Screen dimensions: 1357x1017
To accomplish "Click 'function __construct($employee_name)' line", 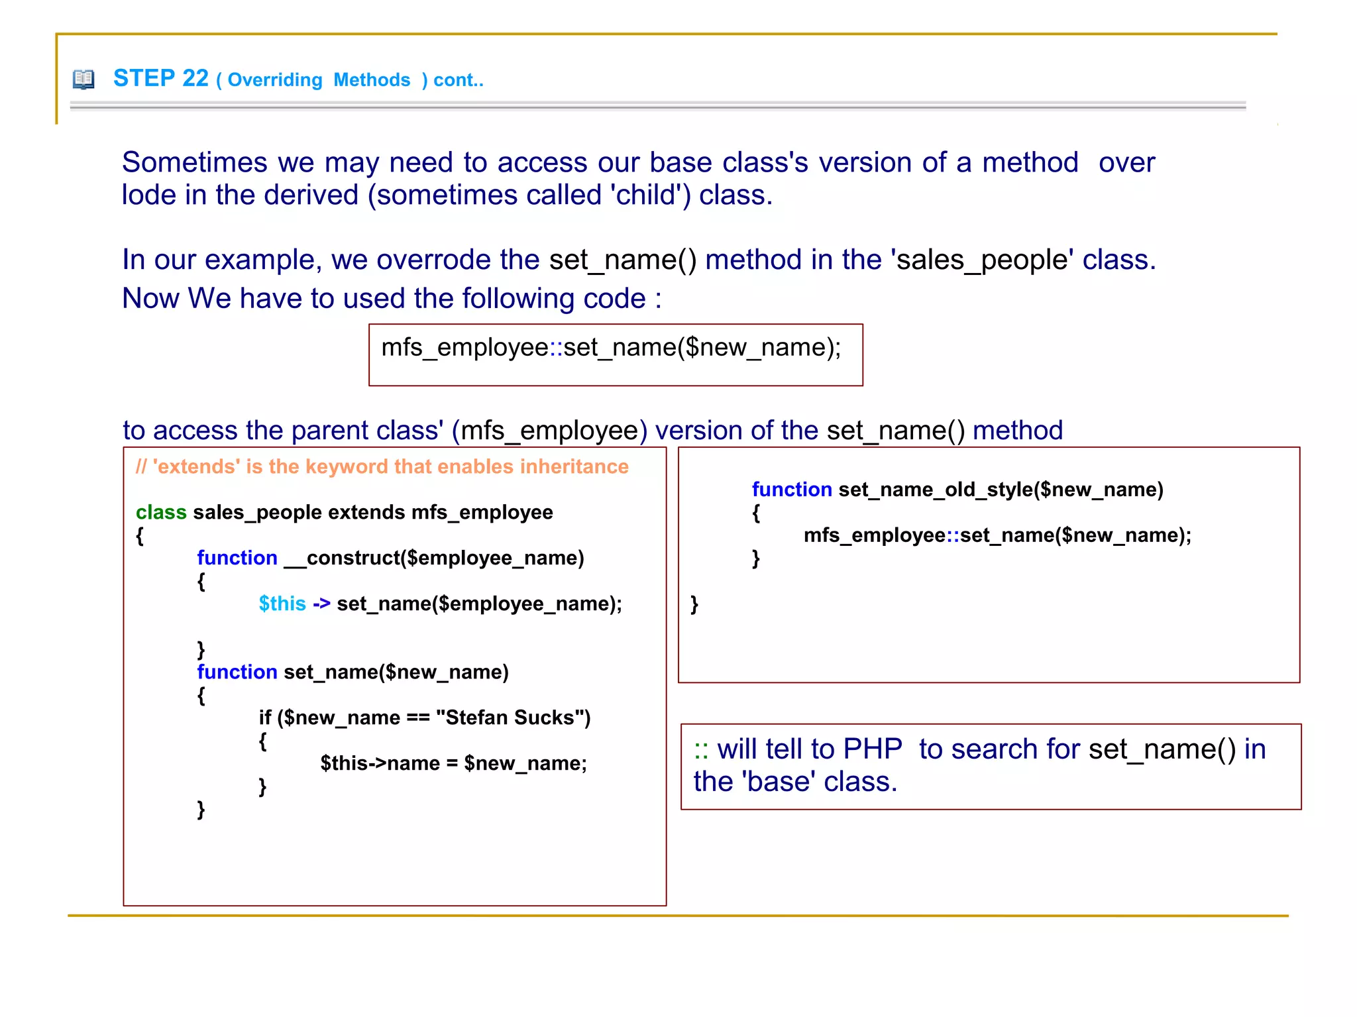I will (390, 558).
